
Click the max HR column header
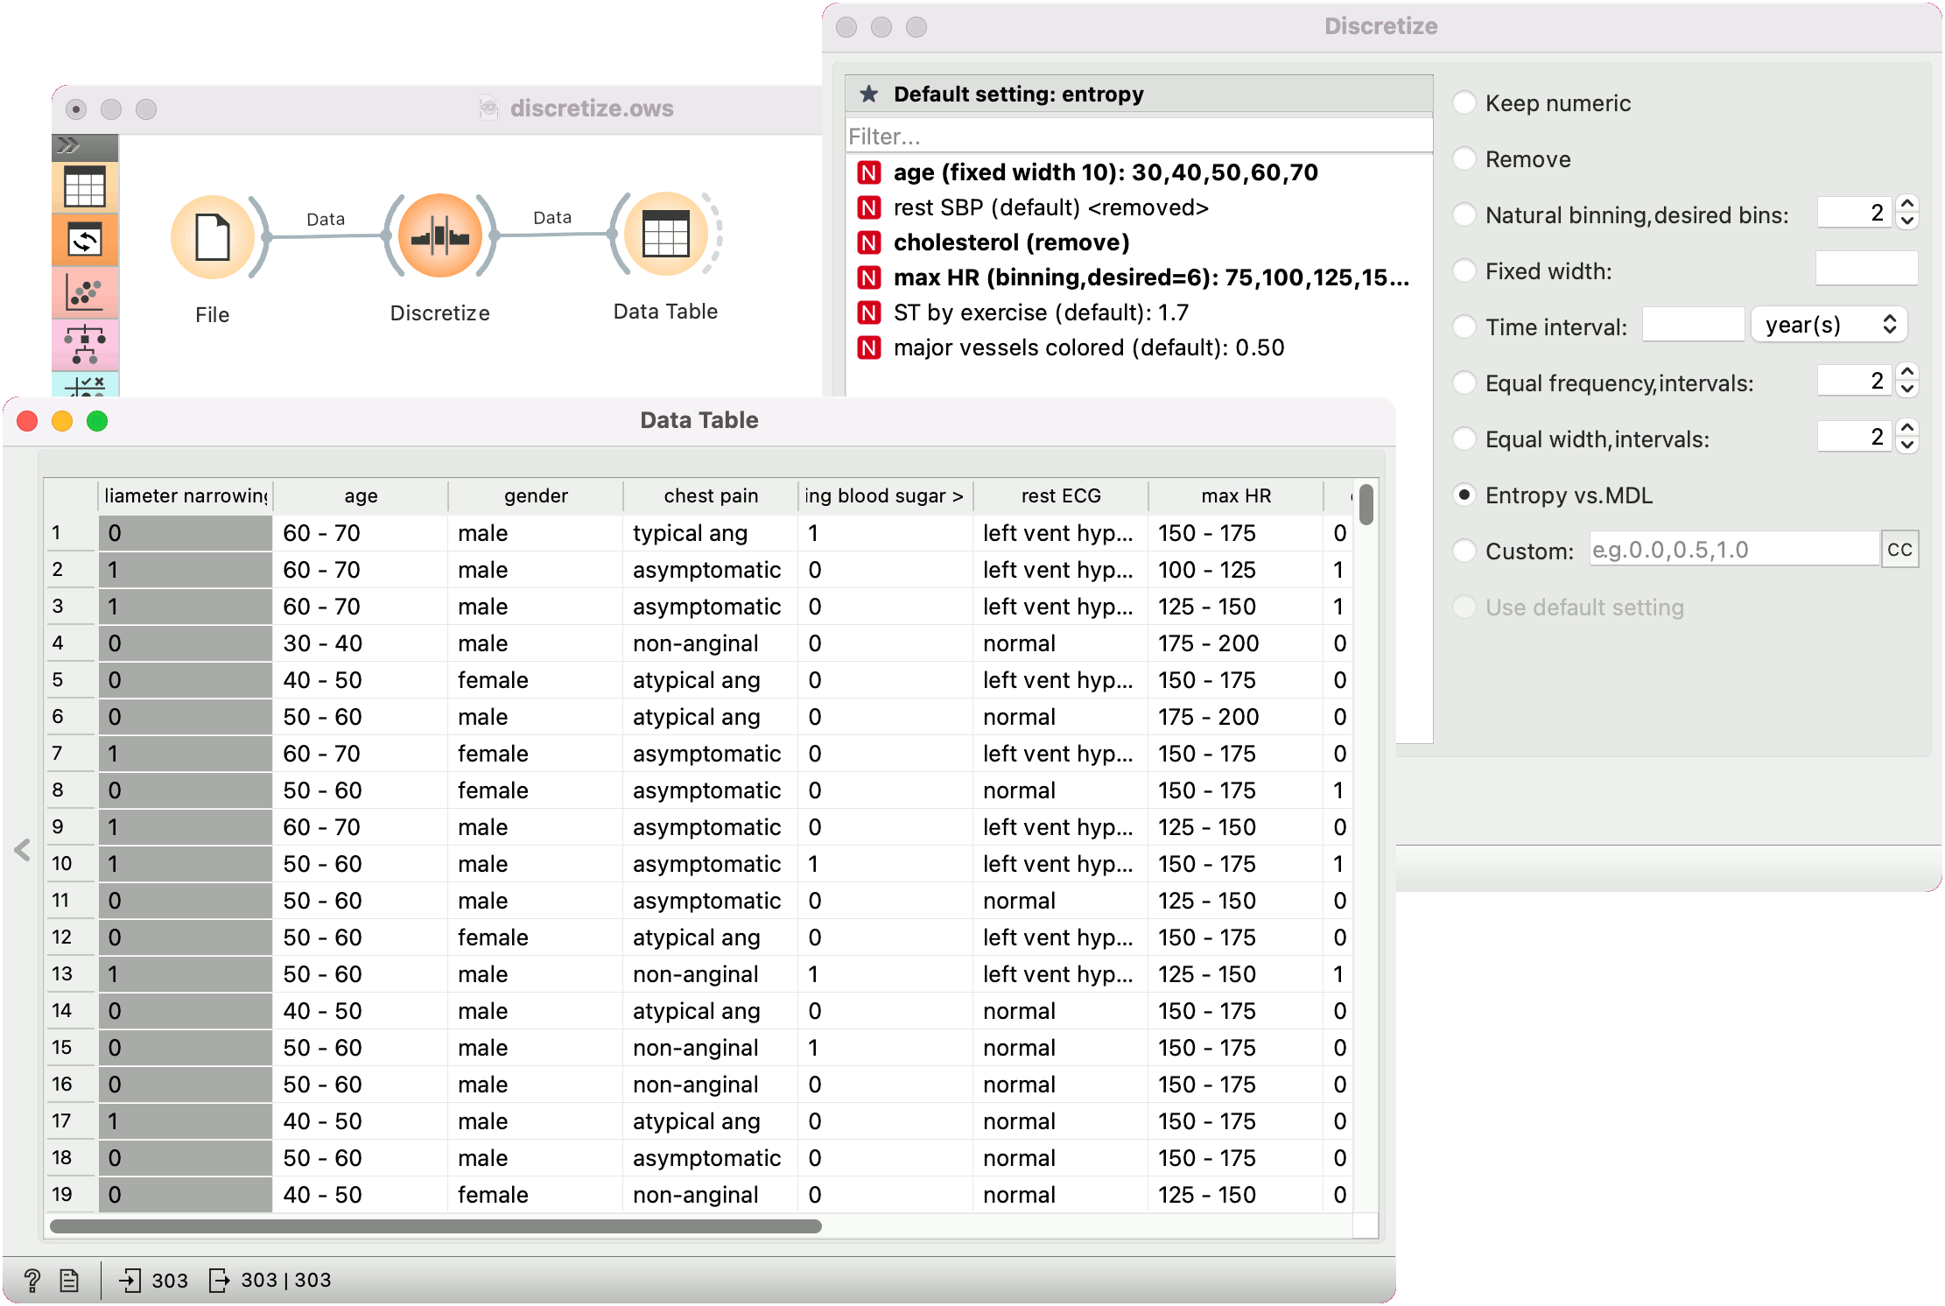point(1235,496)
